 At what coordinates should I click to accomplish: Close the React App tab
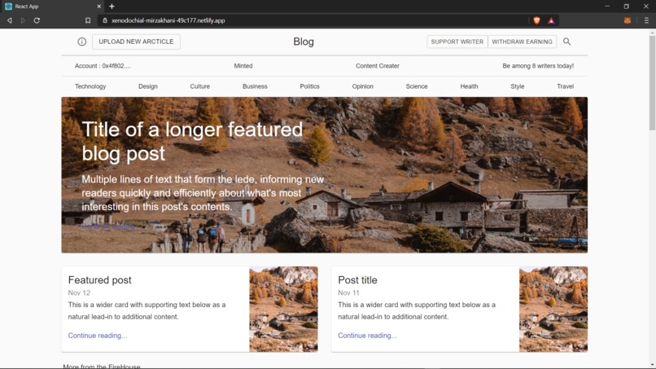[x=98, y=7]
